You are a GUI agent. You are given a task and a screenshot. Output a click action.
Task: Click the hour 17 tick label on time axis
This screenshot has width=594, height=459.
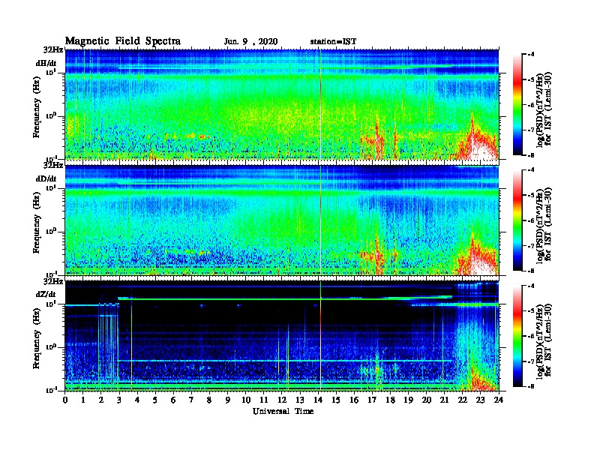373,400
